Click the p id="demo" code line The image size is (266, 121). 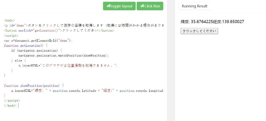[84, 26]
